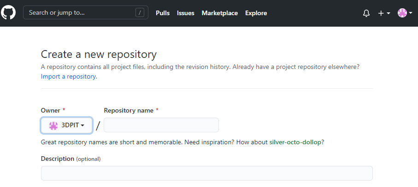The image size is (418, 187).
Task: Click the Repository name field label
Action: tap(129, 110)
